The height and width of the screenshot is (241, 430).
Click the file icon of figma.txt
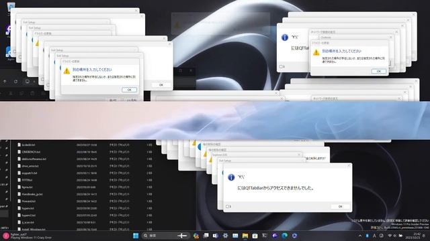coord(19,187)
